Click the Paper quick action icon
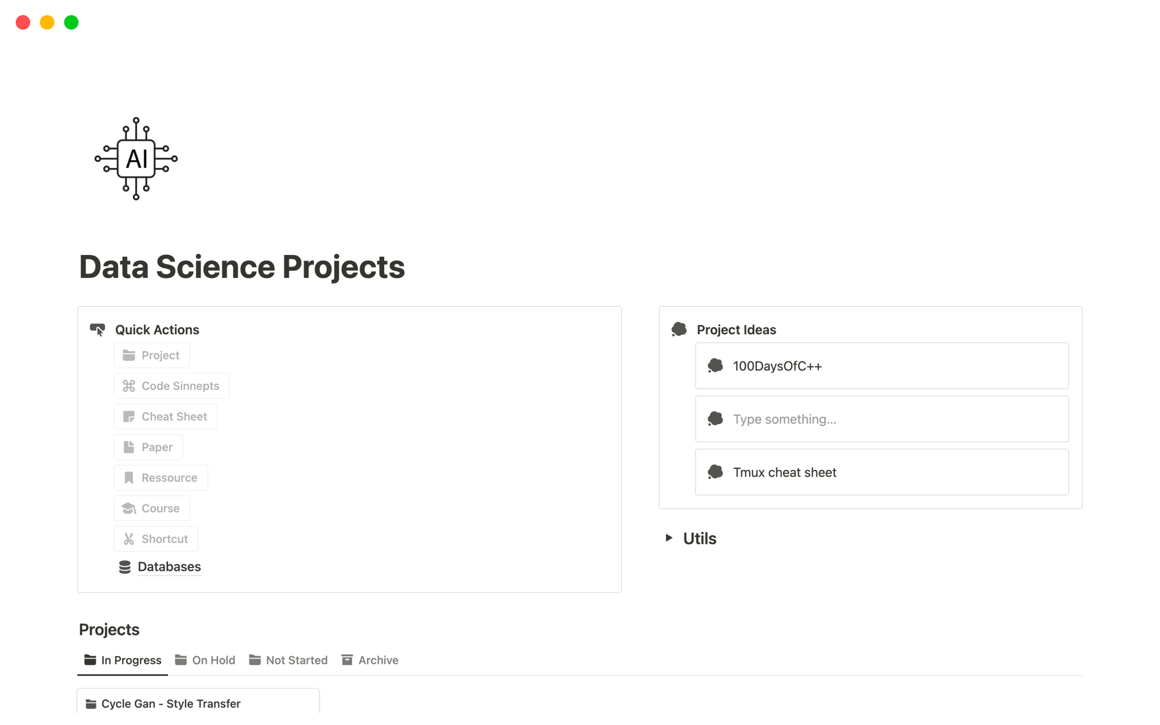 tap(129, 447)
